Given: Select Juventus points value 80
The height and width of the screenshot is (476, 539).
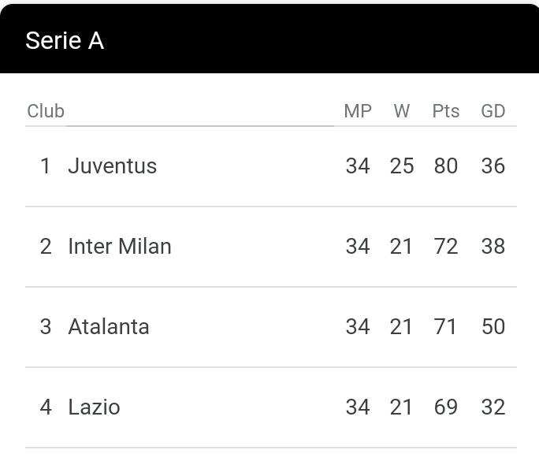Looking at the screenshot, I should click(446, 166).
